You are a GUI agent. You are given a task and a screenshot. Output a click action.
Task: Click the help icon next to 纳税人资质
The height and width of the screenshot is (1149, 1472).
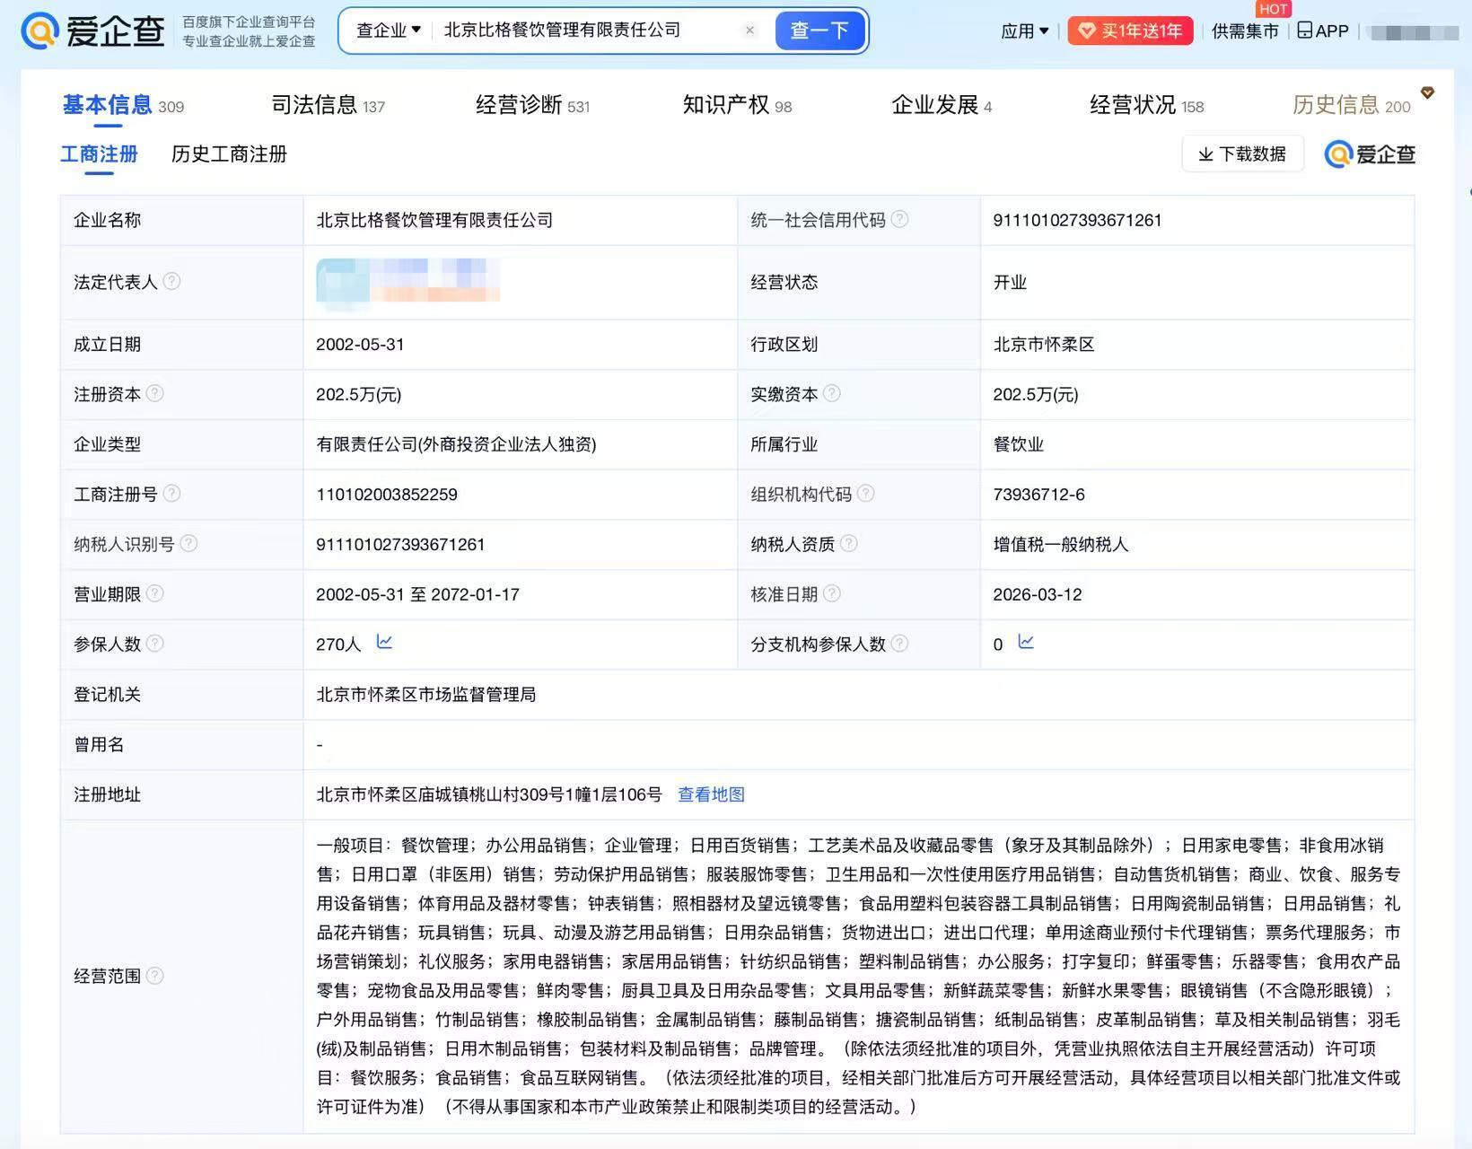click(x=848, y=543)
